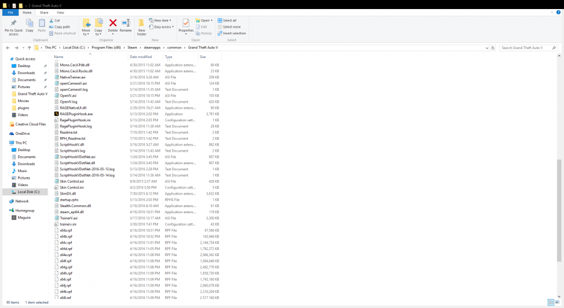Select the OpenIV.asi file
This screenshot has height=308, width=564.
tap(68, 96)
